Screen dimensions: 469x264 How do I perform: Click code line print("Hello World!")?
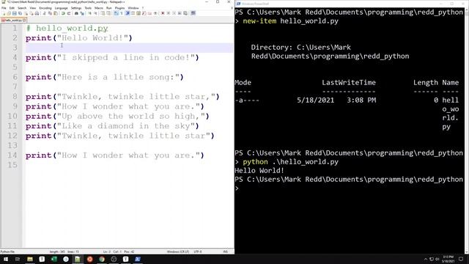click(78, 38)
